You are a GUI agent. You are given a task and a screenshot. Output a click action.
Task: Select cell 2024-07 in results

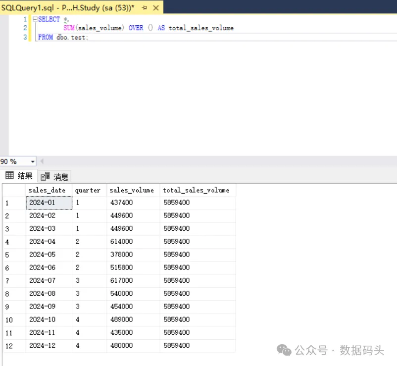[x=49, y=281]
